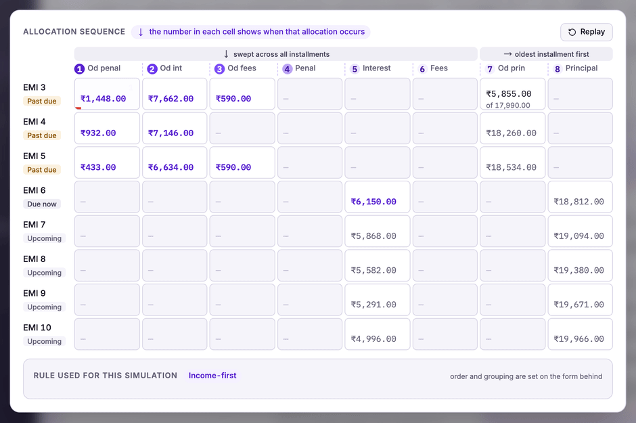Screen dimensions: 636x423
Task: Click the step 3 badge beside Od fees
Action: pyautogui.click(x=219, y=69)
